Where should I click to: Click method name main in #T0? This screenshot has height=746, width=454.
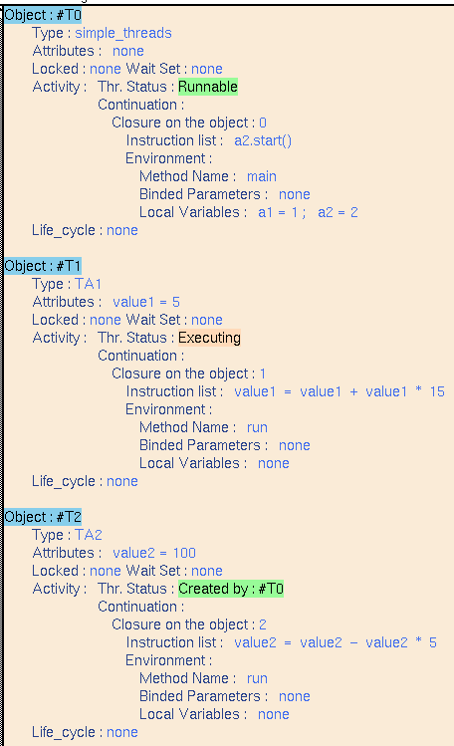[x=262, y=176]
